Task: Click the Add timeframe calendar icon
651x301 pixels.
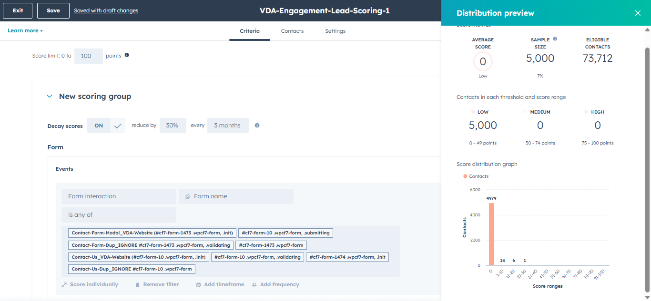Action: click(x=199, y=285)
